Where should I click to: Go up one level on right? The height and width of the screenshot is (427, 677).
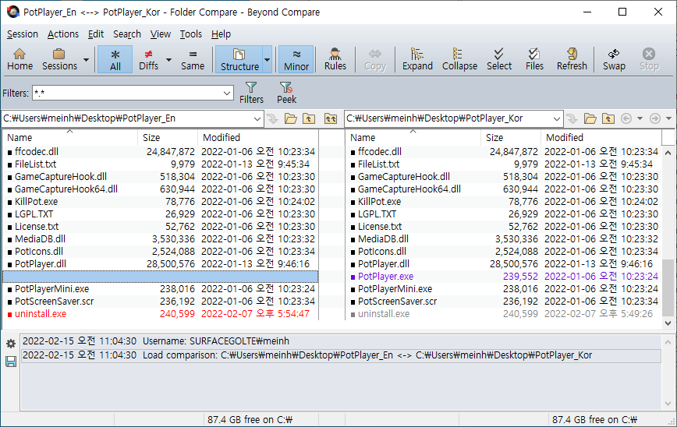pyautogui.click(x=608, y=118)
